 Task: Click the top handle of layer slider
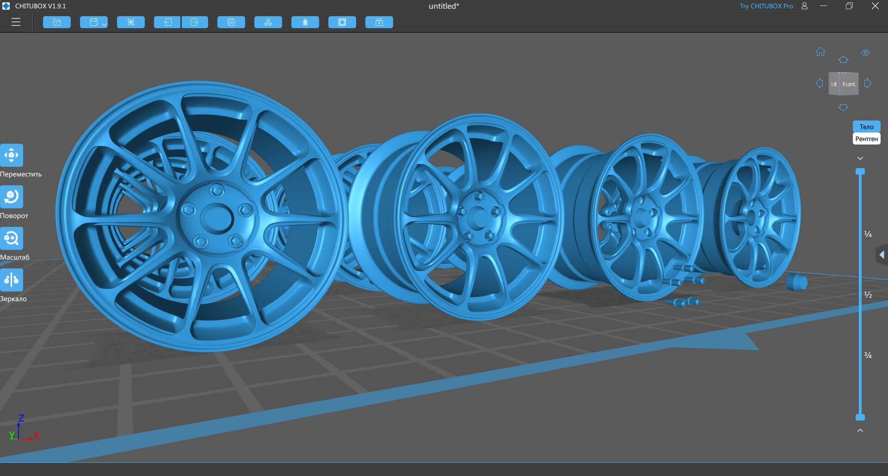tap(860, 171)
